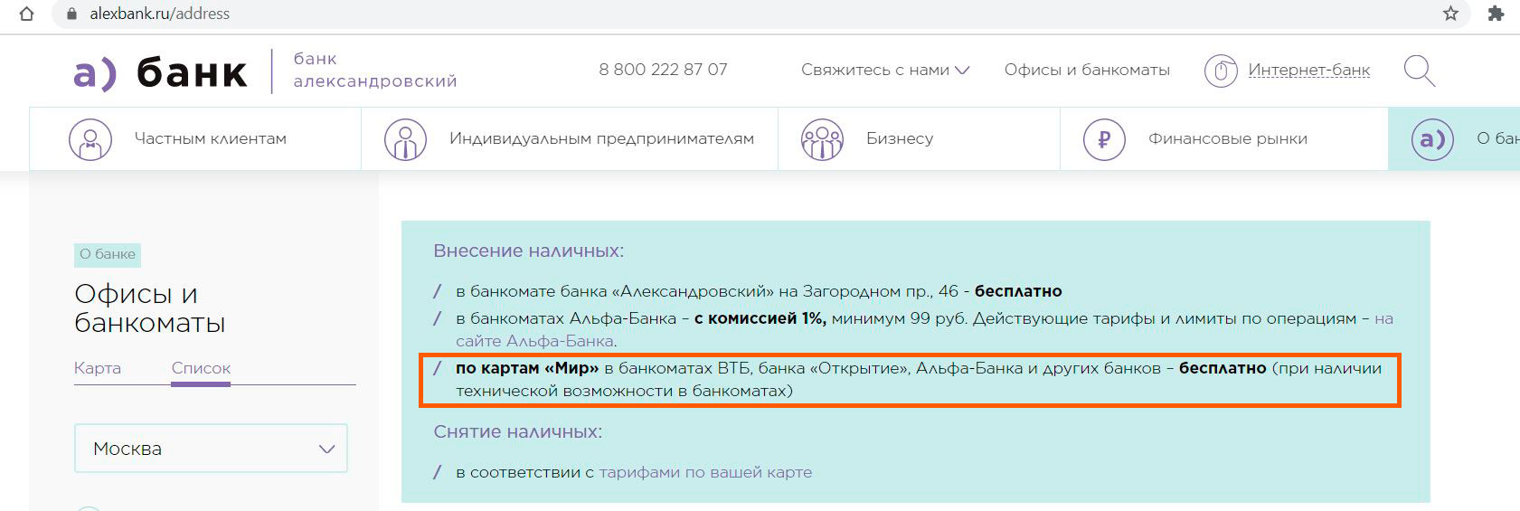Open the browser extensions puzzle icon
The image size is (1520, 511).
click(1496, 14)
